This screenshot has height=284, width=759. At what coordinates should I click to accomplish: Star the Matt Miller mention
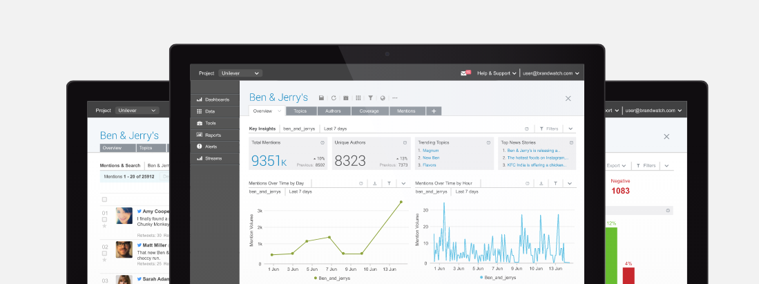pyautogui.click(x=104, y=260)
